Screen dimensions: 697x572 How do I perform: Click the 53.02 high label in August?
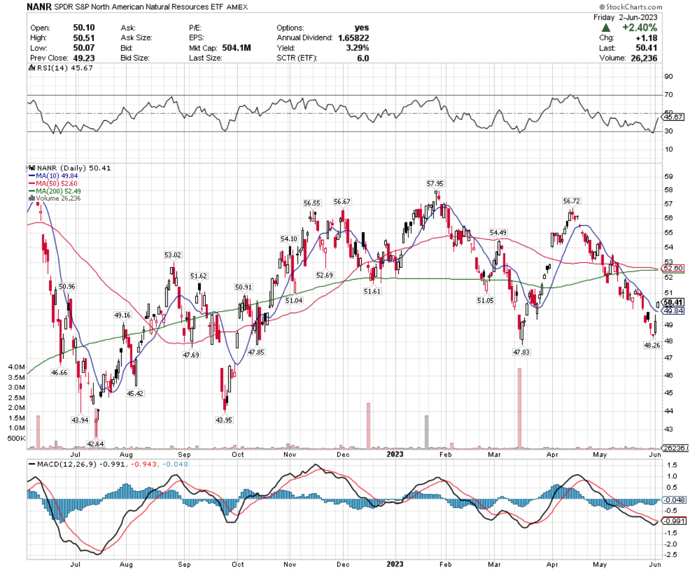(173, 255)
